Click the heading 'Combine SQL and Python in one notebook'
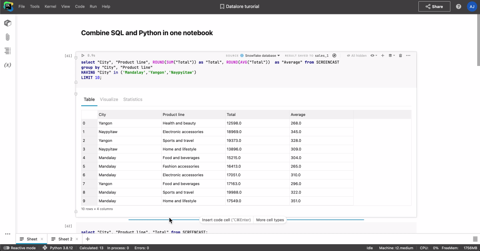 [x=147, y=33]
